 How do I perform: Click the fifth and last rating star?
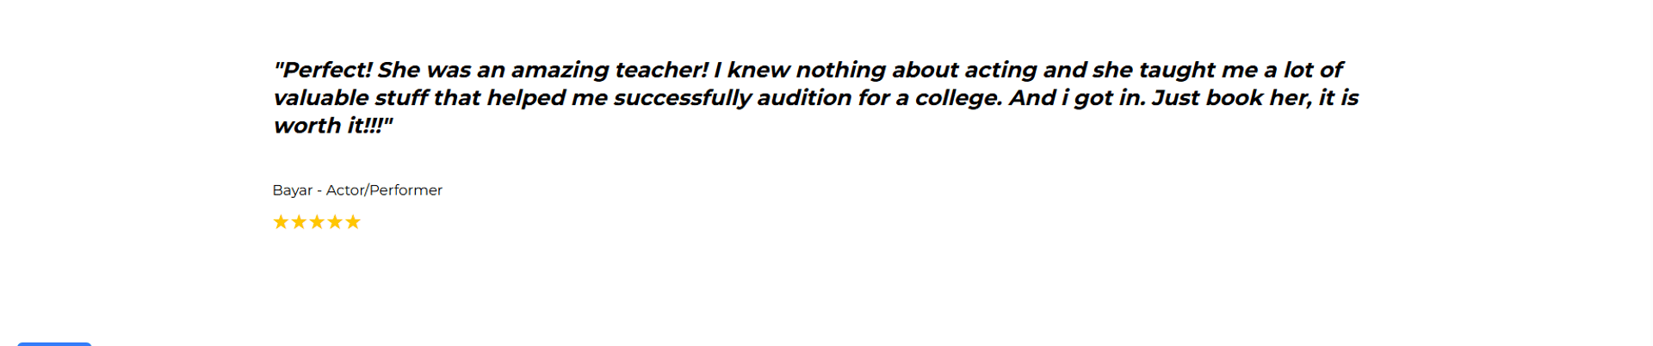click(353, 222)
